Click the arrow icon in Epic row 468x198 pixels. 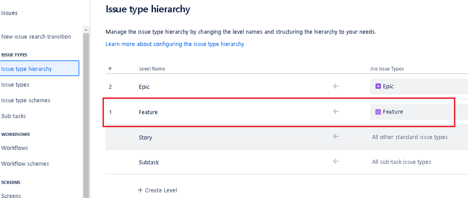coord(336,86)
